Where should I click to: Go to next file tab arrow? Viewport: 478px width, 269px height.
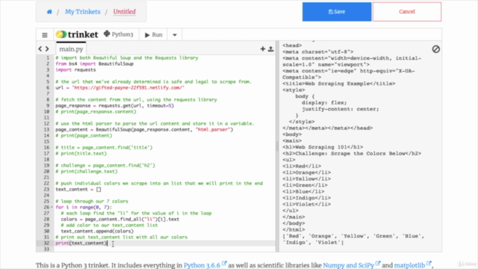[x=47, y=49]
